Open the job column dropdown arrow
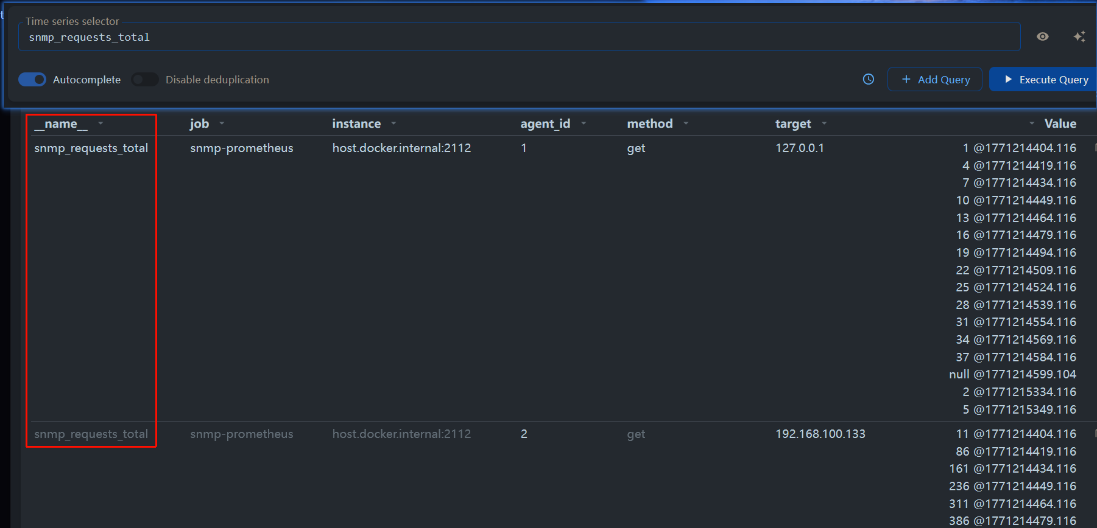1097x528 pixels. 222,123
